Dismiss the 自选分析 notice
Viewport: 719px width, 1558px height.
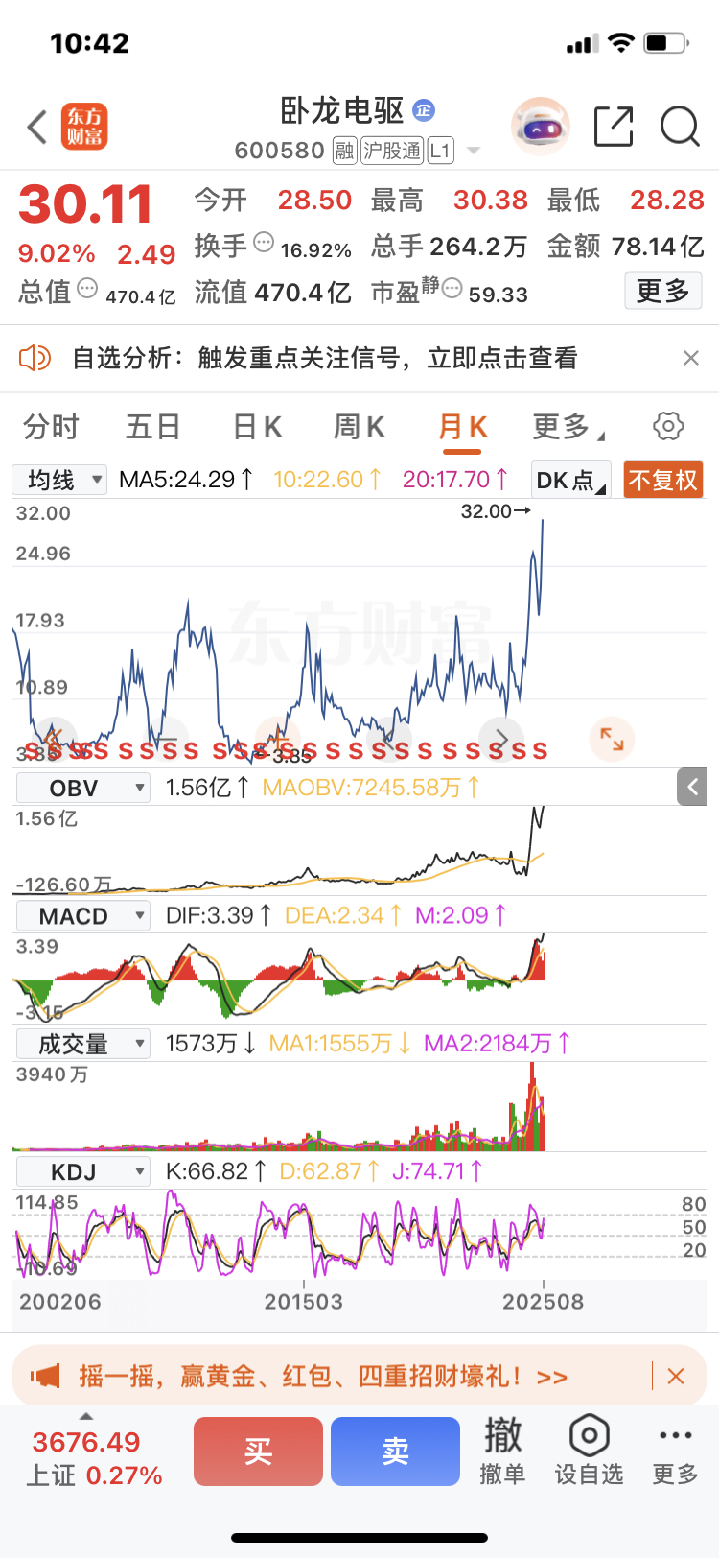(690, 358)
